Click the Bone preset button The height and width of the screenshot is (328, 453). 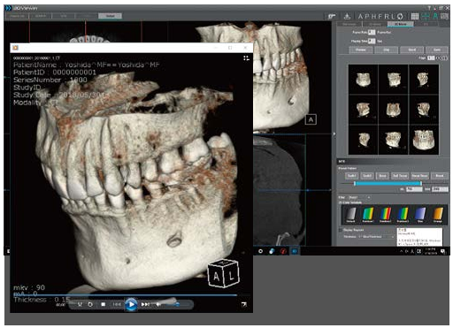[382, 176]
